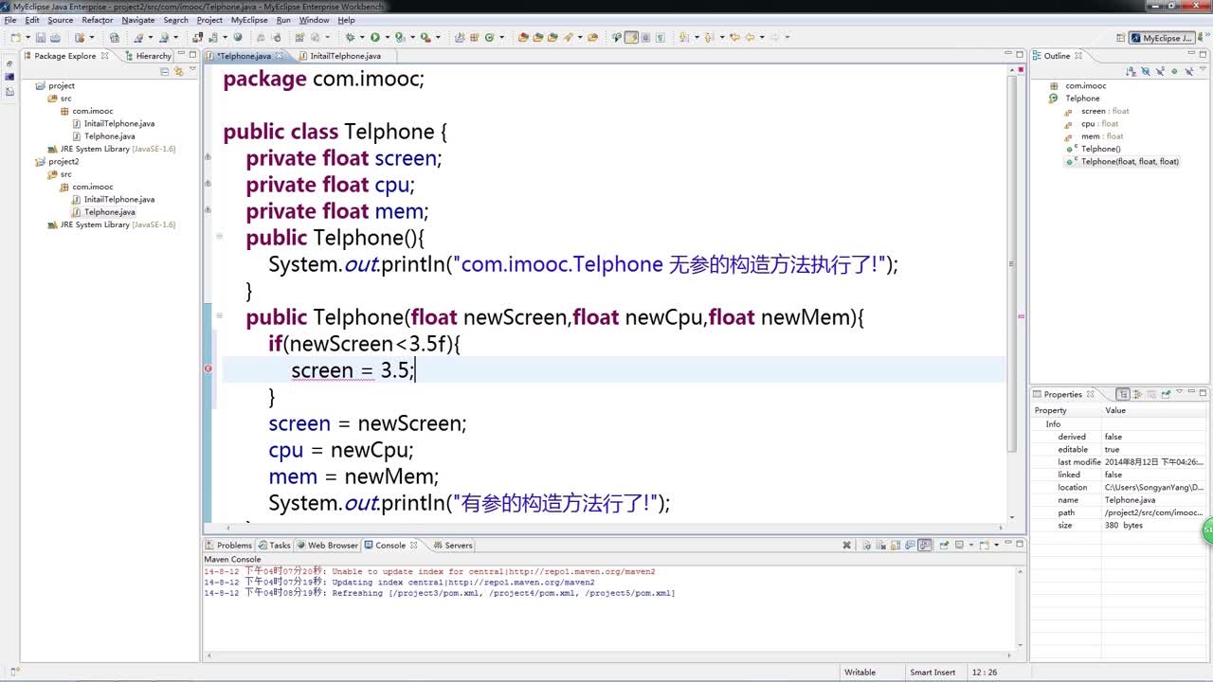Click com.imooc package in Outline

(1085, 85)
